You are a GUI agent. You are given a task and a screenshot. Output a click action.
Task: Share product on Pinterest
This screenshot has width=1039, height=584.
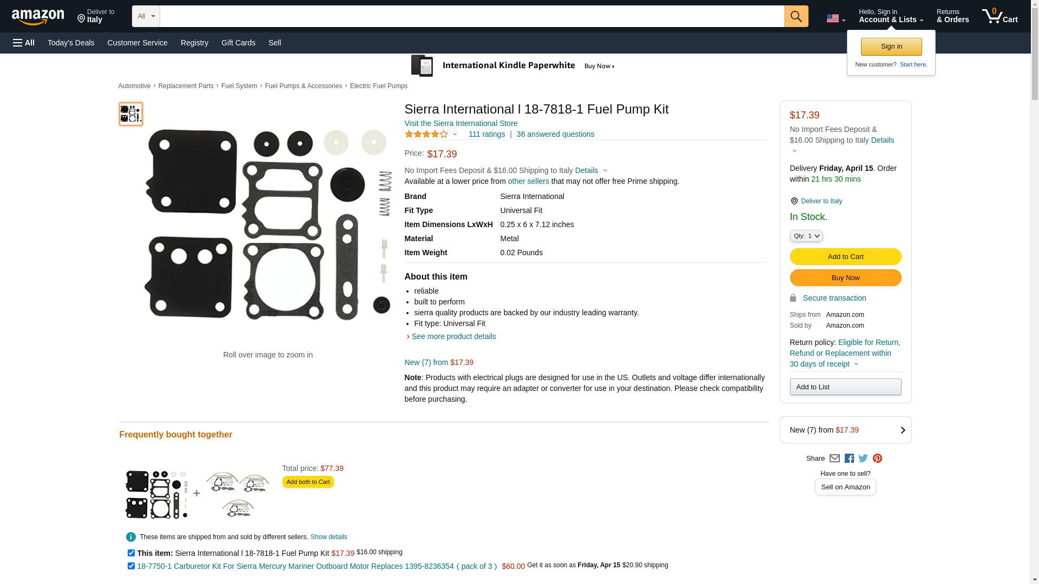point(877,459)
